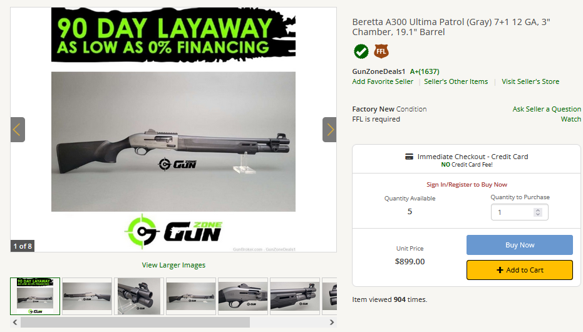
Task: Click the credit card icon near Immediate Checkout
Action: [x=409, y=157]
